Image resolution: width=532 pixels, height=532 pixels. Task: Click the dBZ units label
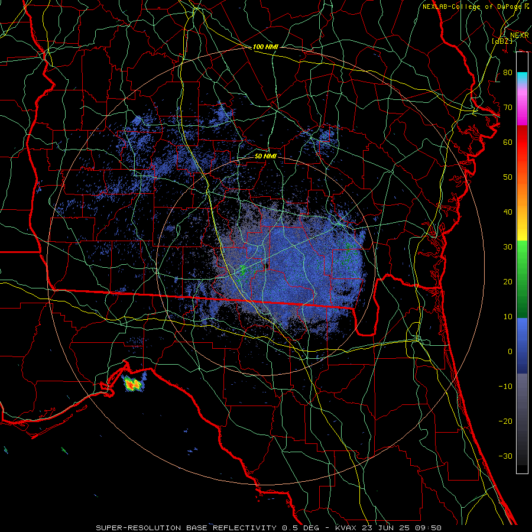(502, 41)
